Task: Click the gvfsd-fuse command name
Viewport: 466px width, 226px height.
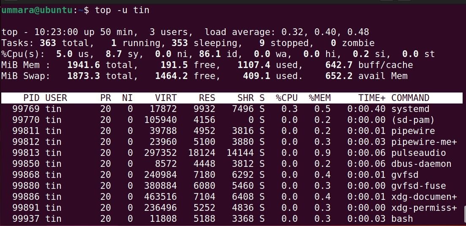Action: [x=418, y=186]
